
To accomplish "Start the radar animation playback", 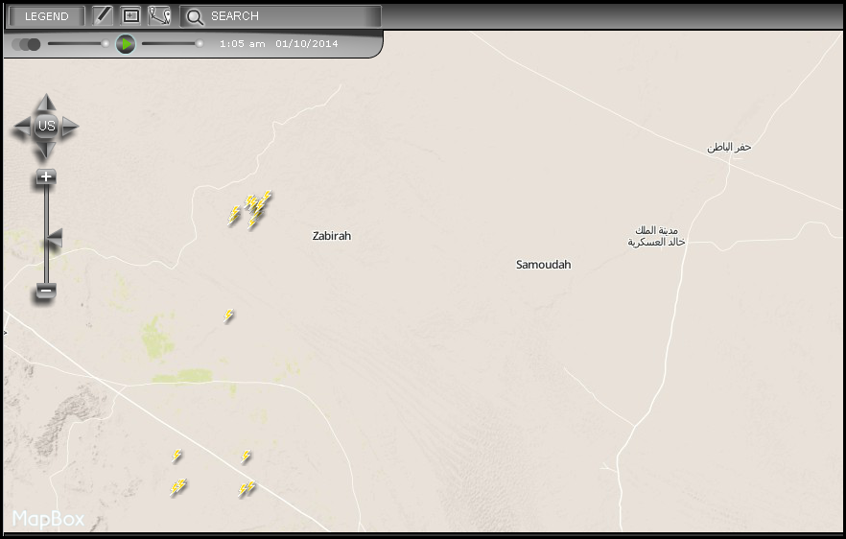I will click(126, 44).
